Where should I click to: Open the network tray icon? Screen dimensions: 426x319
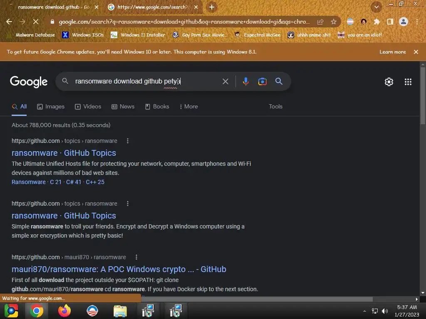375,311
